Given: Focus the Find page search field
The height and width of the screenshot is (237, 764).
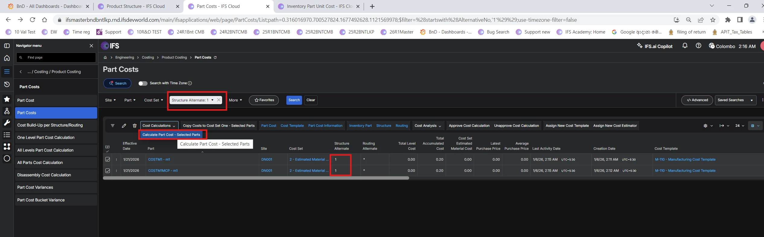Looking at the screenshot, I should 56,57.
